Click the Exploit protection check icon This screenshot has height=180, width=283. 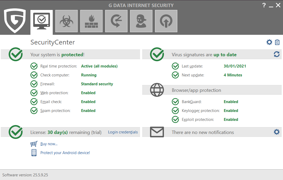tap(175, 120)
